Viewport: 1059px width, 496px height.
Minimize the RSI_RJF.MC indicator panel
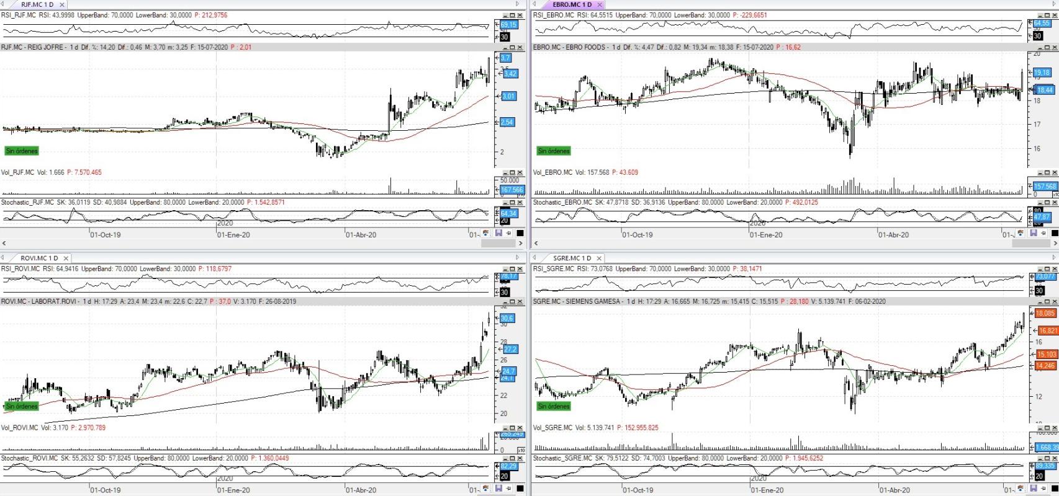coord(505,15)
